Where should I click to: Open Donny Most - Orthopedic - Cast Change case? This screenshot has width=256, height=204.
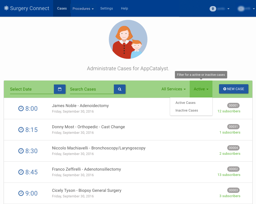click(x=88, y=127)
